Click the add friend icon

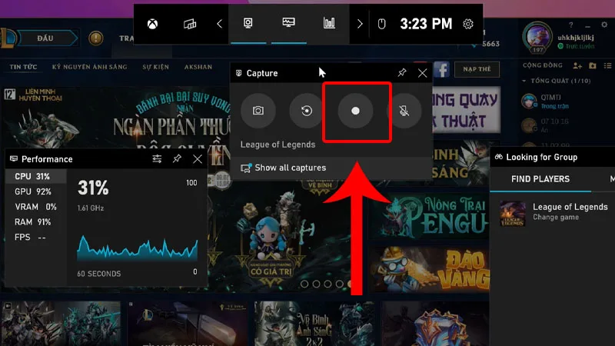577,66
